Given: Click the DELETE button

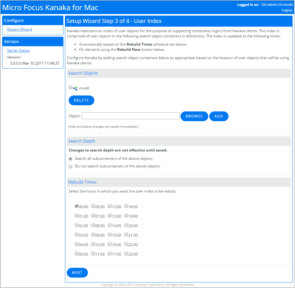Looking at the screenshot, I should click(x=81, y=100).
